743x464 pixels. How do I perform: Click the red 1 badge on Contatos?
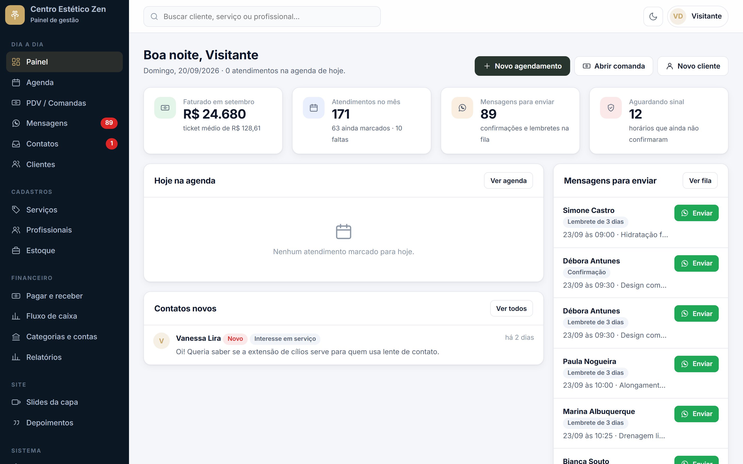[x=112, y=144]
